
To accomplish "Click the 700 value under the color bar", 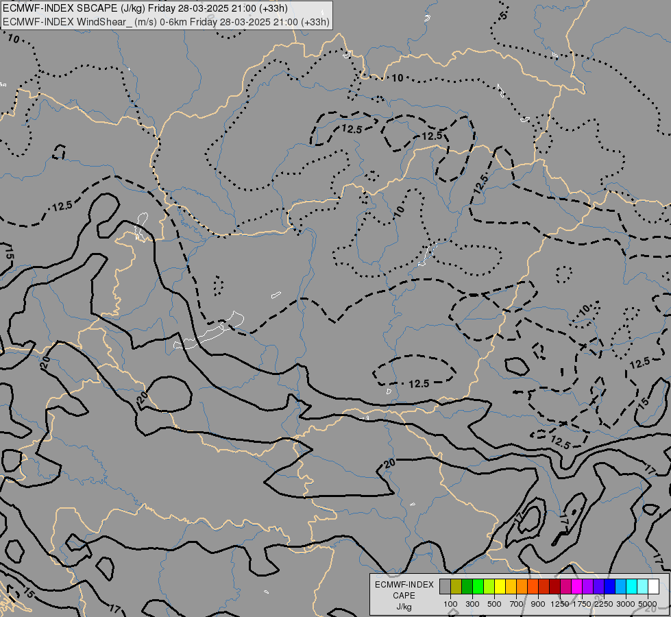I will coord(516,604).
